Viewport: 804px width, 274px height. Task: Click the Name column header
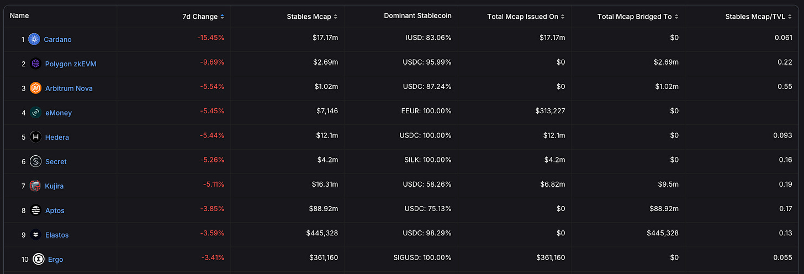point(19,16)
